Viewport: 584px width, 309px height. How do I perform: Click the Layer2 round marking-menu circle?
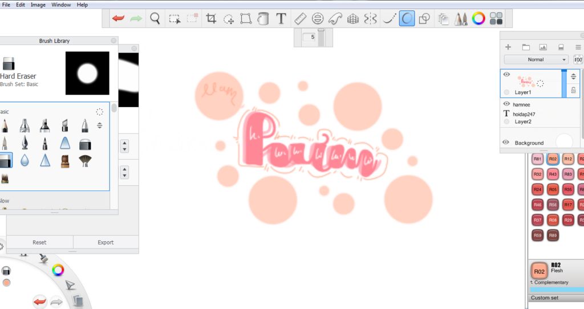pyautogui.click(x=506, y=122)
